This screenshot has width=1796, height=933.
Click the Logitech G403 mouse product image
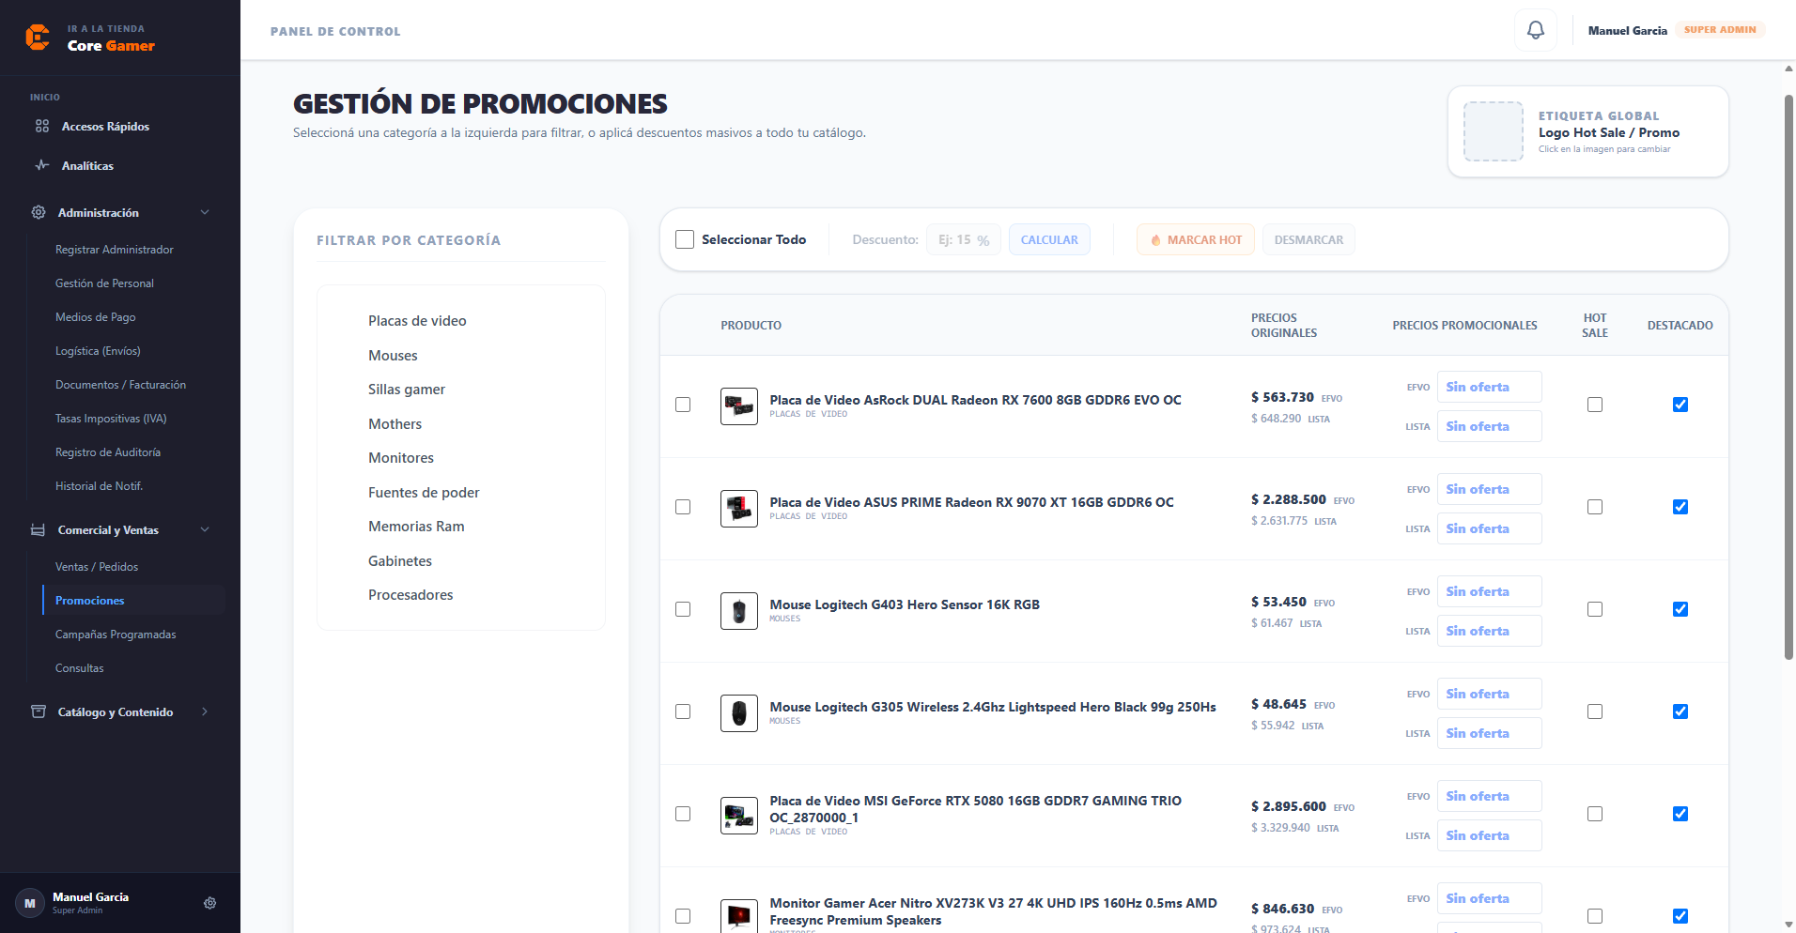coord(739,611)
